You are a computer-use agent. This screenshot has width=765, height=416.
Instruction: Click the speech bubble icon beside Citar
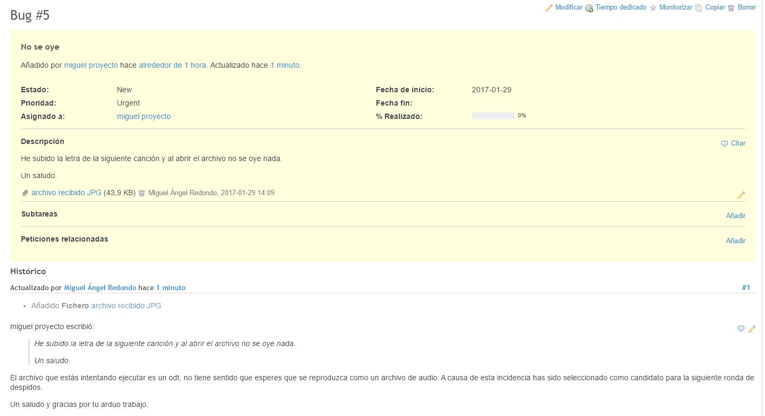pos(724,143)
